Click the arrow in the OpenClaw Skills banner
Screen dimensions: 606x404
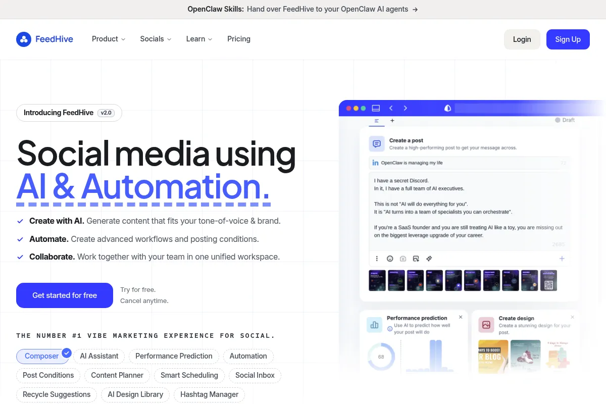pyautogui.click(x=415, y=9)
